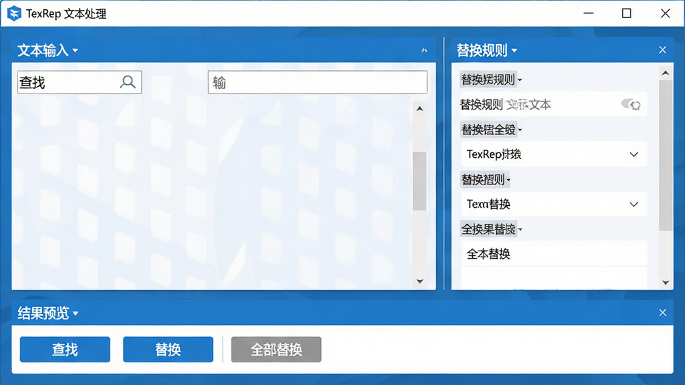The width and height of the screenshot is (685, 385).
Task: Click the greyed 全部替换 button
Action: [276, 349]
